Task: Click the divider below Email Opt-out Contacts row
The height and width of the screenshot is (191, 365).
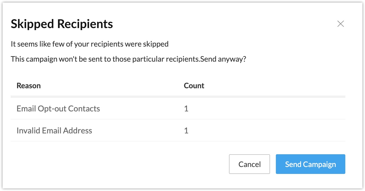Action: click(x=178, y=119)
